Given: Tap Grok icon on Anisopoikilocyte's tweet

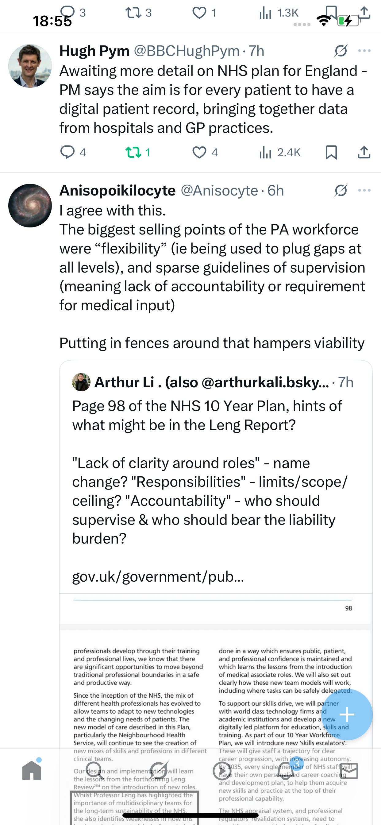Looking at the screenshot, I should click(x=341, y=190).
